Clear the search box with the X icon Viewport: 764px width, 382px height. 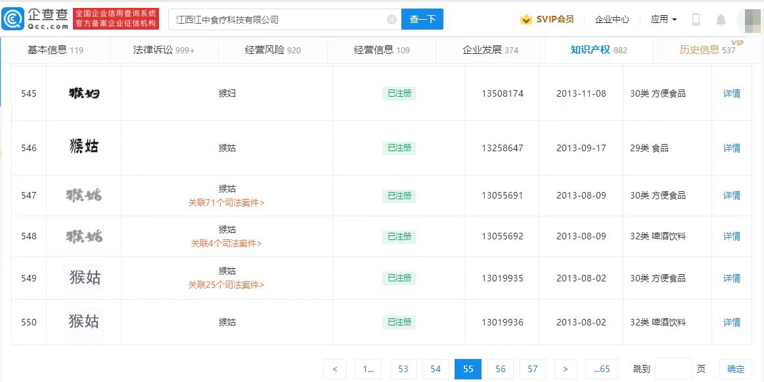click(x=392, y=20)
